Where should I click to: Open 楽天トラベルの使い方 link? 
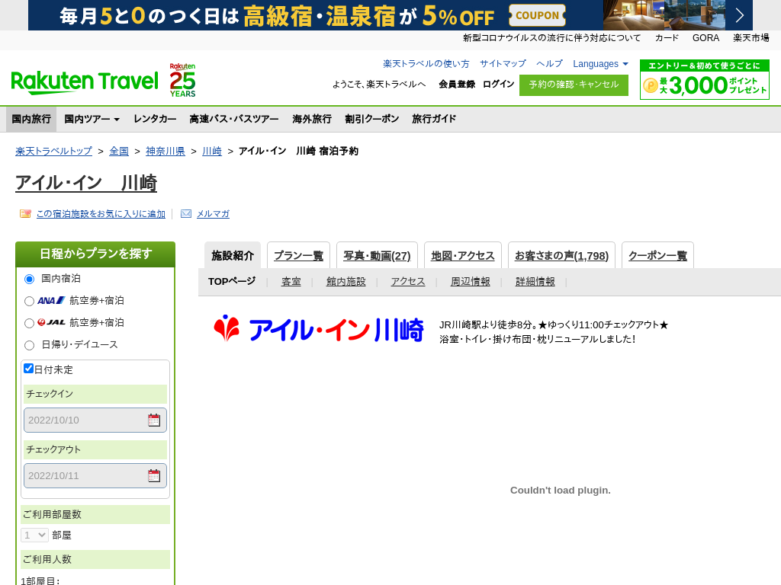click(426, 64)
